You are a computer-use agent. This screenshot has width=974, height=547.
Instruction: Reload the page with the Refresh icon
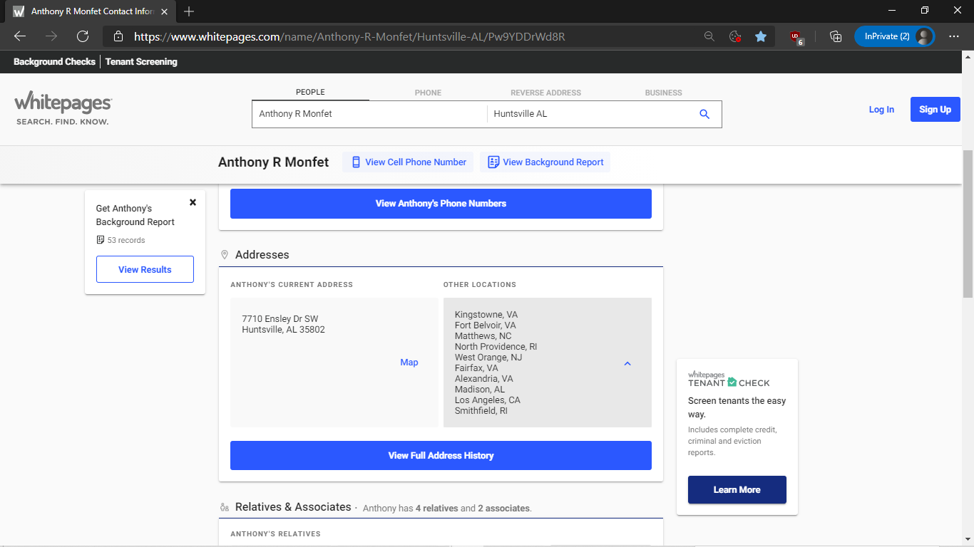click(83, 36)
